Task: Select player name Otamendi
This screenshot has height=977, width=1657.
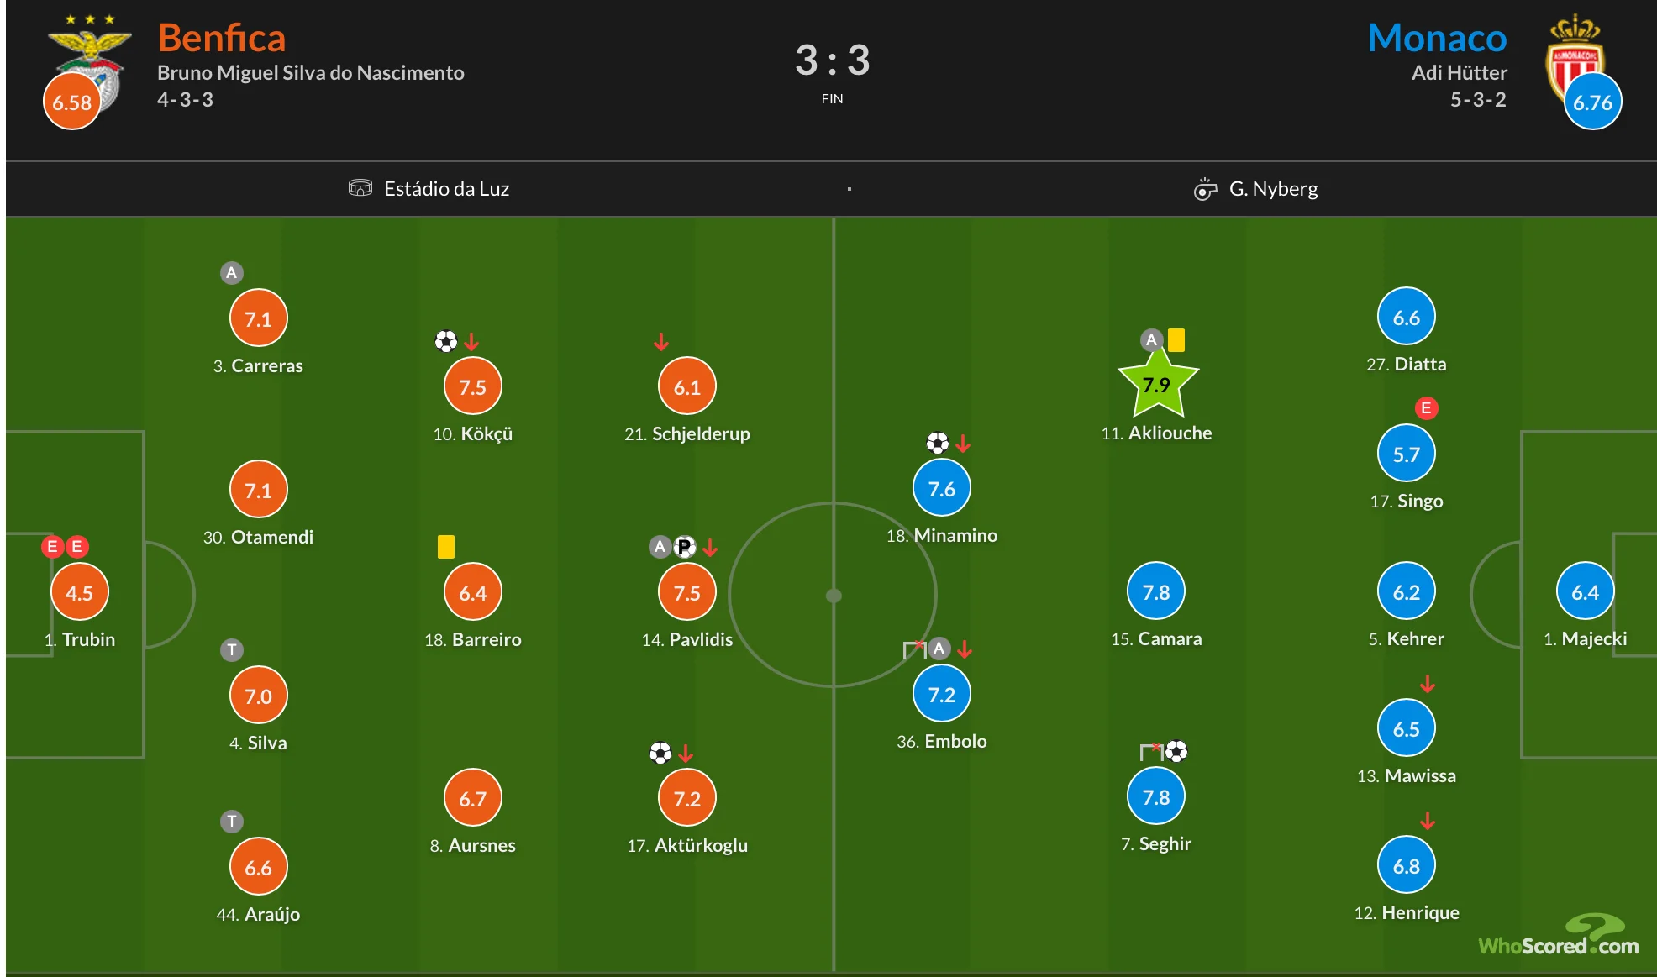Action: (x=271, y=537)
